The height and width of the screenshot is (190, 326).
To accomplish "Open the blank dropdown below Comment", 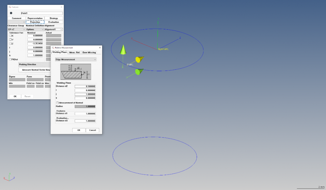I will point(16,22).
